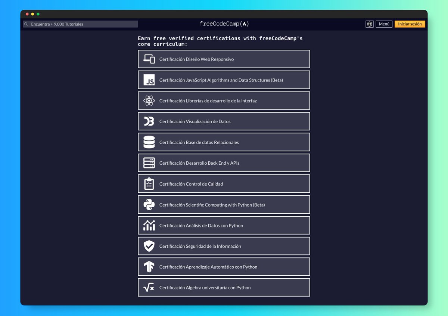This screenshot has height=316, width=448.
Task: Click the React atom icon
Action: click(x=149, y=100)
